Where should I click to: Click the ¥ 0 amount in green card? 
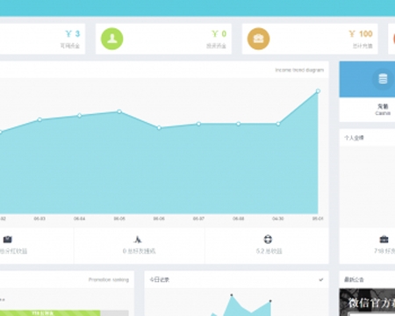(219, 34)
